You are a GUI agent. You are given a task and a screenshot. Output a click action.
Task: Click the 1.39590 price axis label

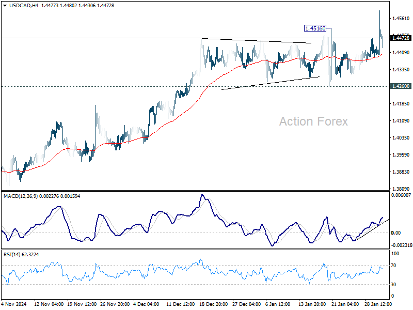tap(401, 154)
